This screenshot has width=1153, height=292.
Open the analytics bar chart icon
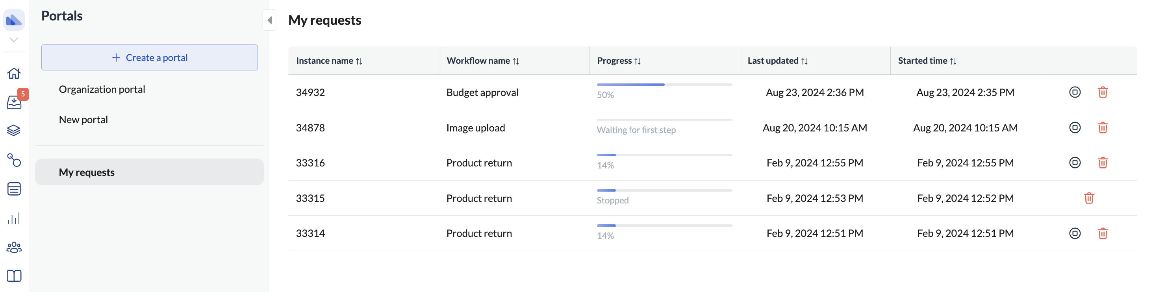click(x=14, y=218)
